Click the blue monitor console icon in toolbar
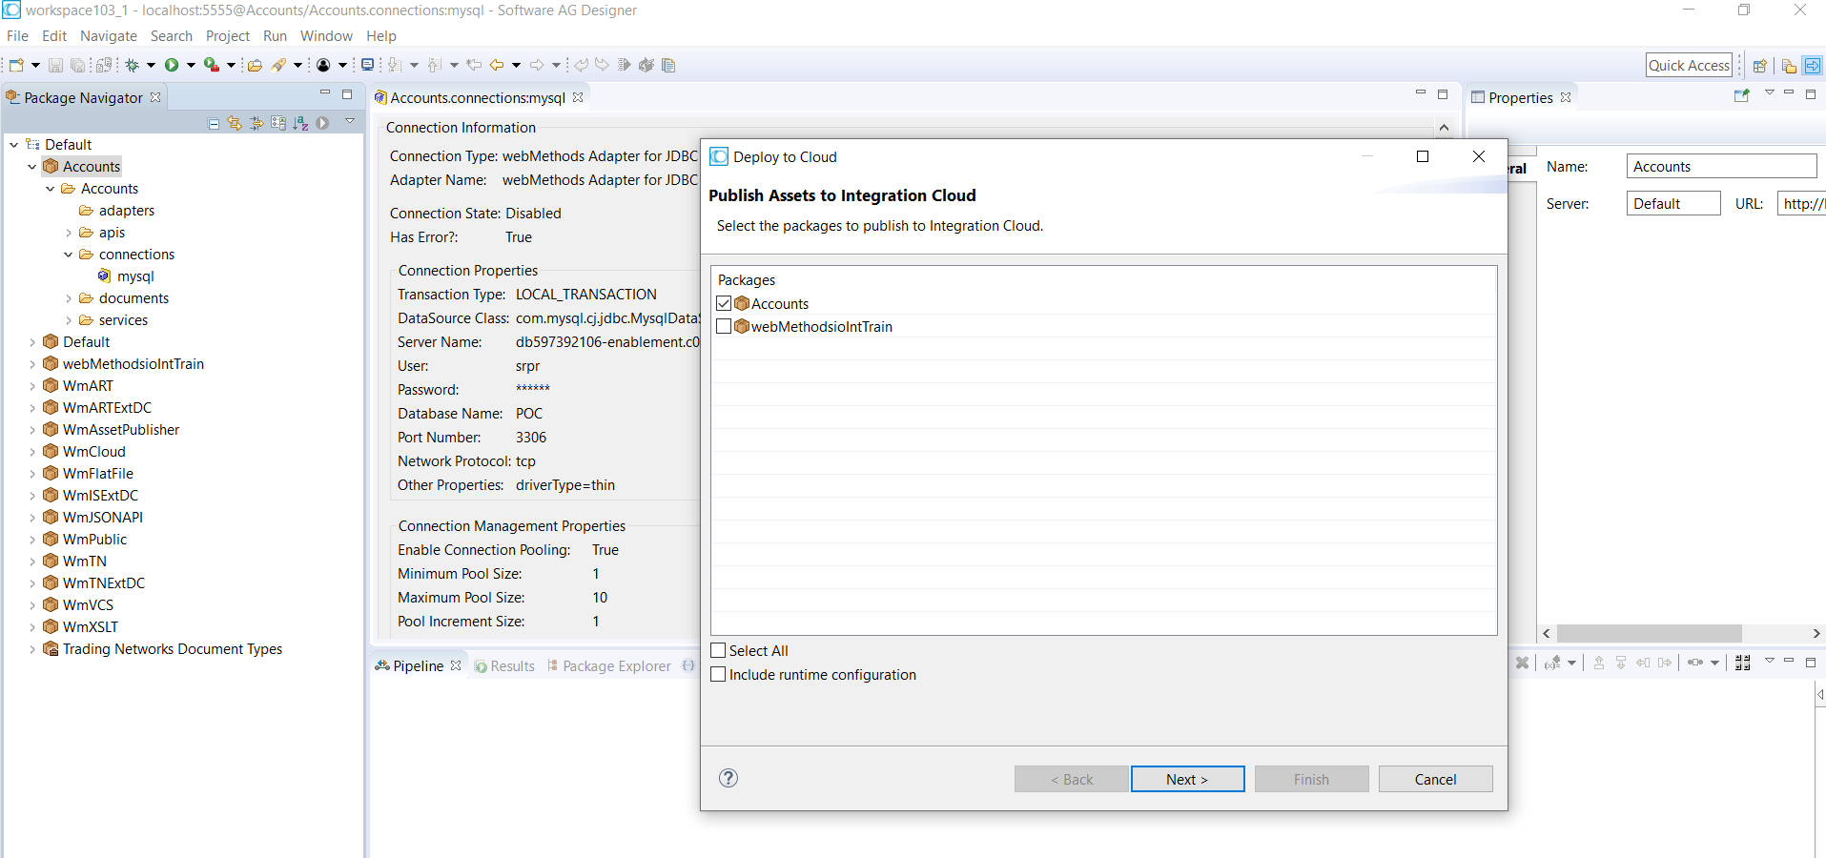This screenshot has height=858, width=1826. coord(367,65)
